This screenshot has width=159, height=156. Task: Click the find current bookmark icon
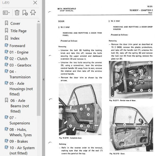coord(33,13)
